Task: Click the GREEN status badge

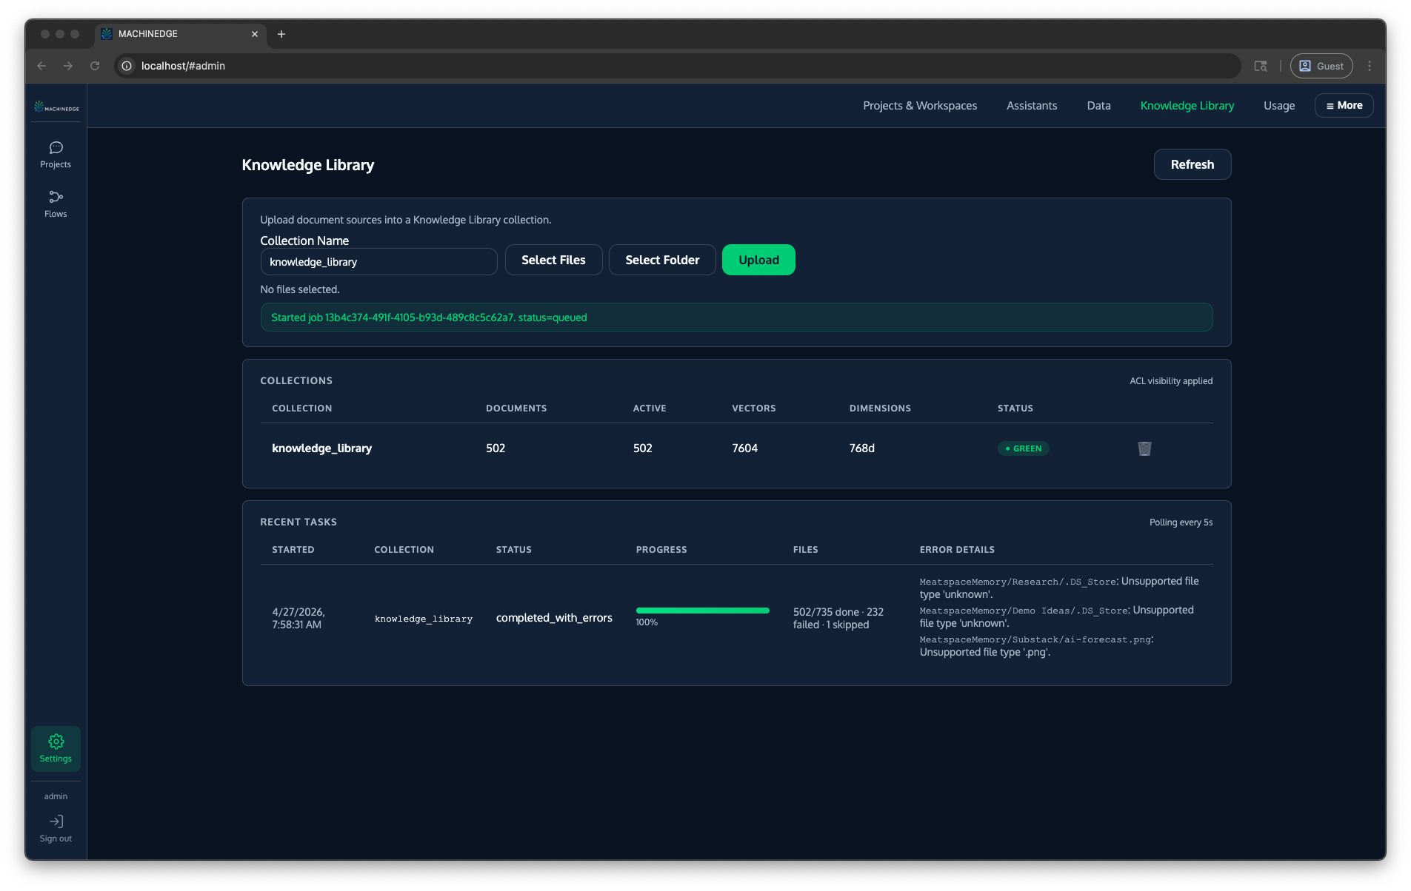Action: tap(1023, 448)
